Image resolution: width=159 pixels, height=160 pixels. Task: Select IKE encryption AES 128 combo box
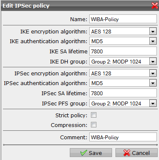(x=123, y=31)
